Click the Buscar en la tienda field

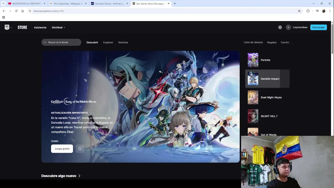(61, 42)
